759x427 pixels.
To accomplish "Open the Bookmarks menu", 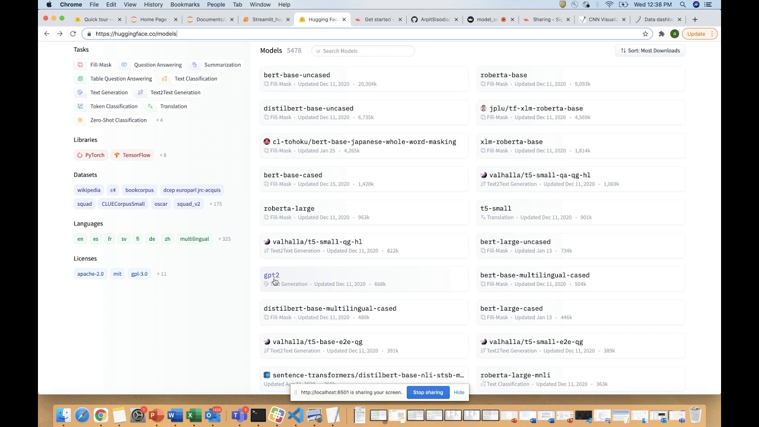I will point(185,5).
